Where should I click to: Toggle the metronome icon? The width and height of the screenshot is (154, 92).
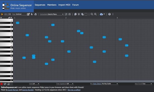(9, 84)
